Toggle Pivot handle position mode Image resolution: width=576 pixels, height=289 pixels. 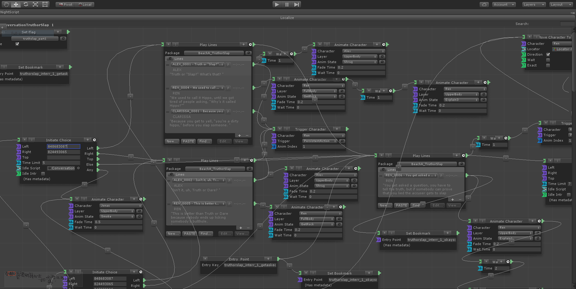point(65,4)
